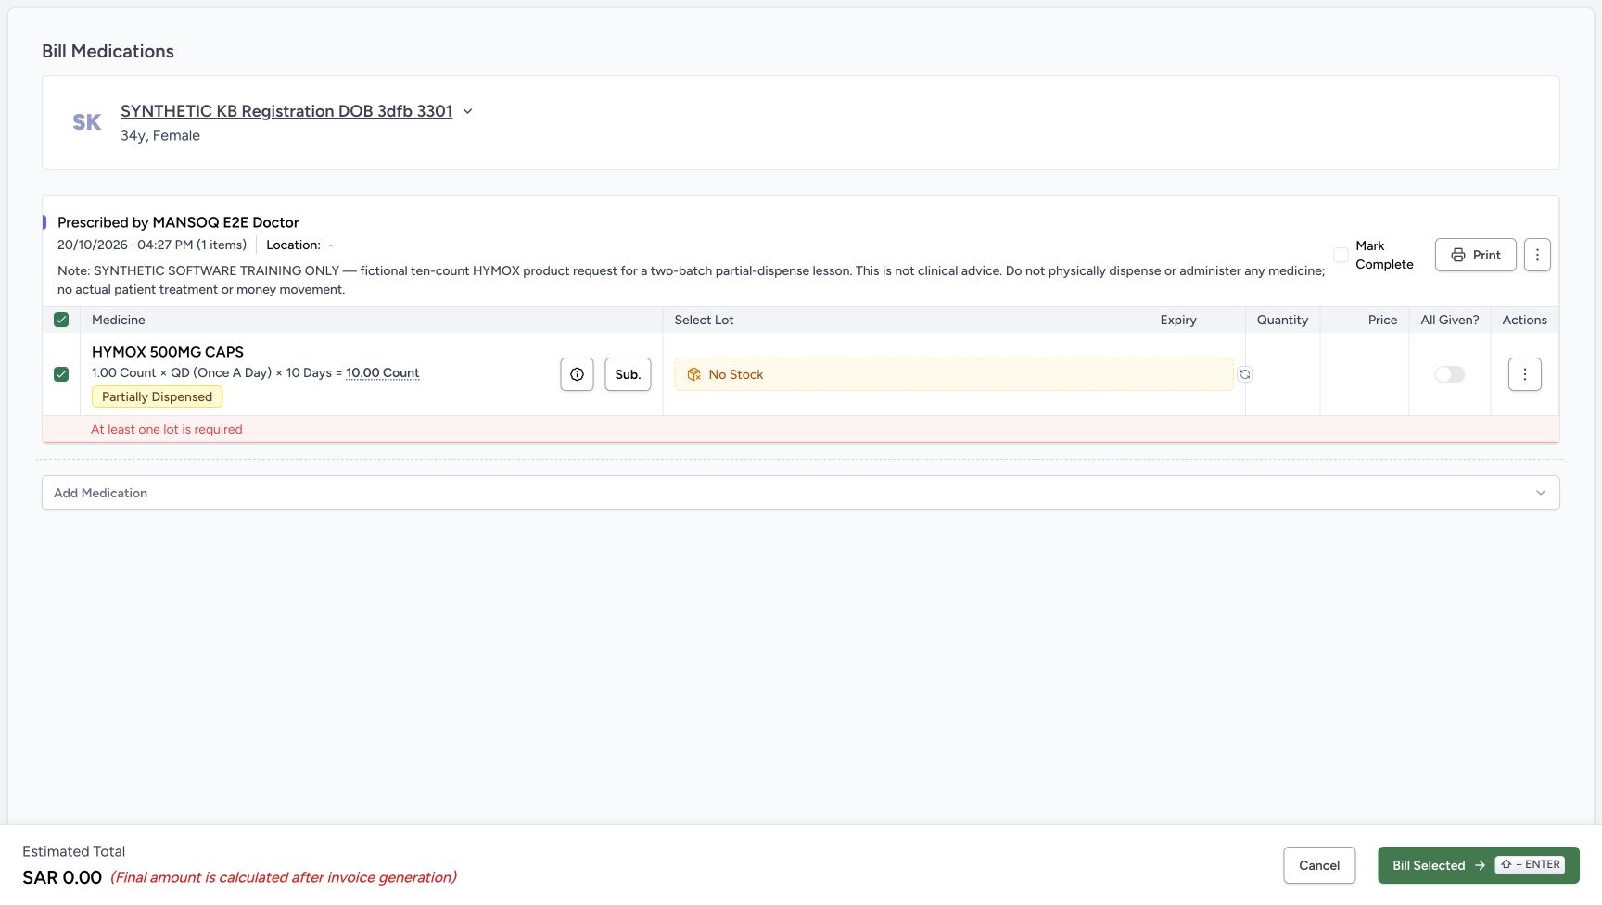
Task: Uncheck the select-all medicines header checkbox
Action: coord(61,320)
